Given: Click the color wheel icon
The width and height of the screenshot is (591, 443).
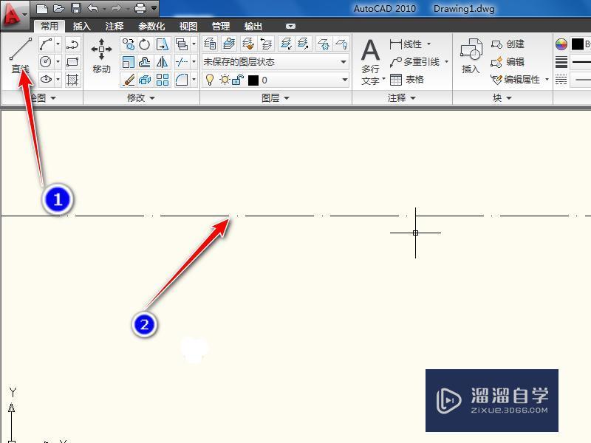Looking at the screenshot, I should click(x=561, y=44).
